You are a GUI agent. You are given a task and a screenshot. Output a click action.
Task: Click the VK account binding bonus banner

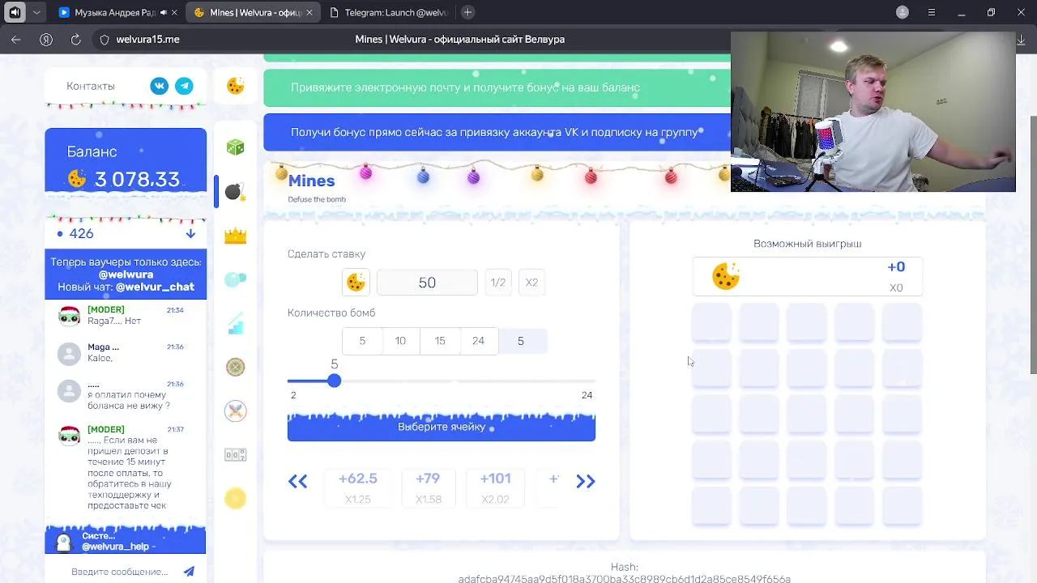(497, 132)
